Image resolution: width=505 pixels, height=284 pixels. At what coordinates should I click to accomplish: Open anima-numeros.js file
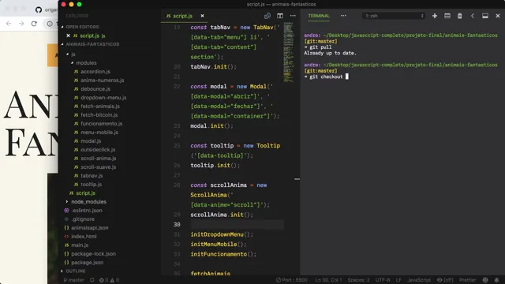(x=102, y=80)
